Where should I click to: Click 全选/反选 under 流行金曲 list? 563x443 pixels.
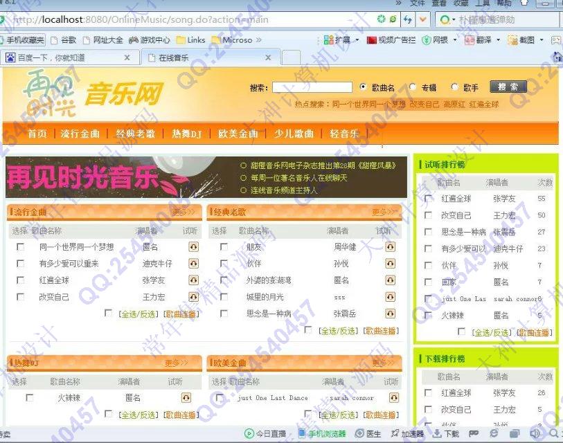point(138,314)
